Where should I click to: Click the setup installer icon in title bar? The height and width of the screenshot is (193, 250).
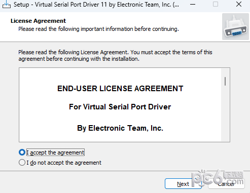coord(7,4)
